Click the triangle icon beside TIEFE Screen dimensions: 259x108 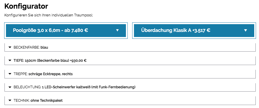pos(10,61)
